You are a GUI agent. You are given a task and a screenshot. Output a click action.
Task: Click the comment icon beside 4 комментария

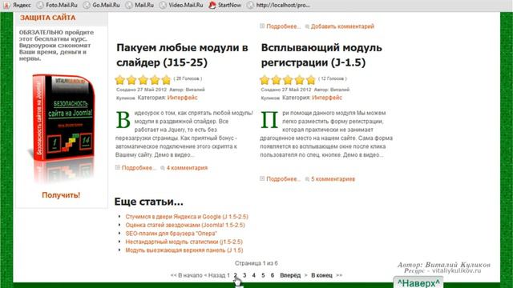(x=163, y=168)
